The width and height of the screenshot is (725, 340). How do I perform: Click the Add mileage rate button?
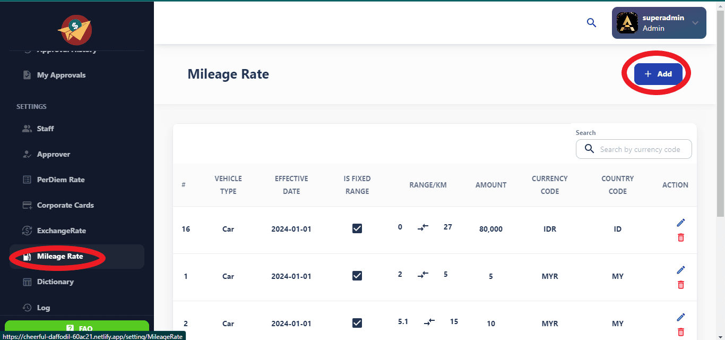pyautogui.click(x=658, y=74)
